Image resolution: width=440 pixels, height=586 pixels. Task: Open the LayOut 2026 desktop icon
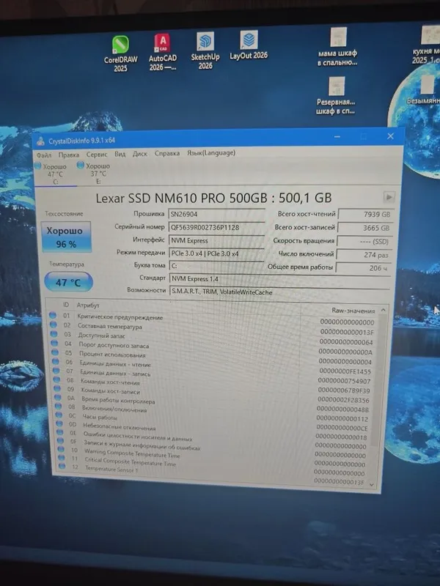(x=249, y=45)
